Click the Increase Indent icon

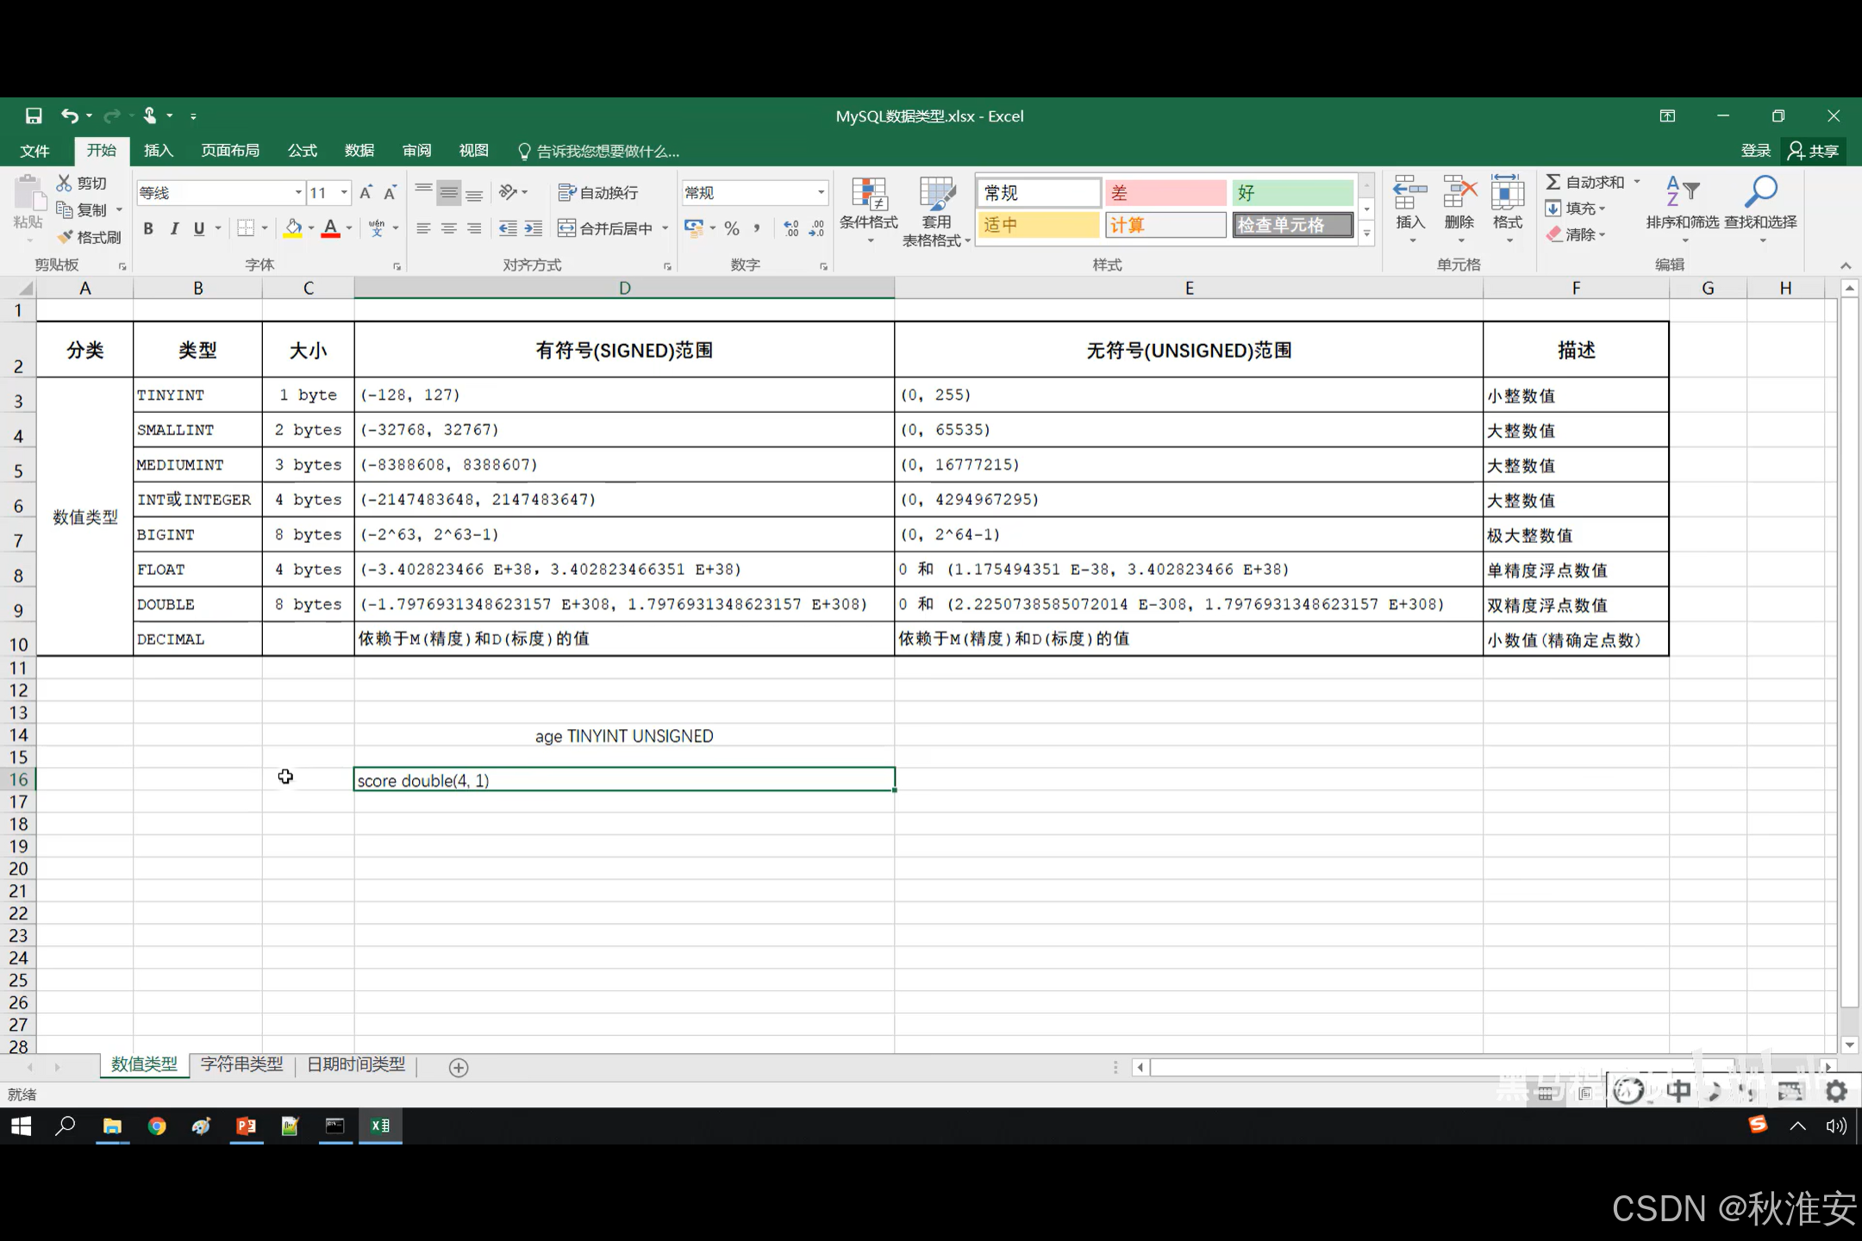534,228
